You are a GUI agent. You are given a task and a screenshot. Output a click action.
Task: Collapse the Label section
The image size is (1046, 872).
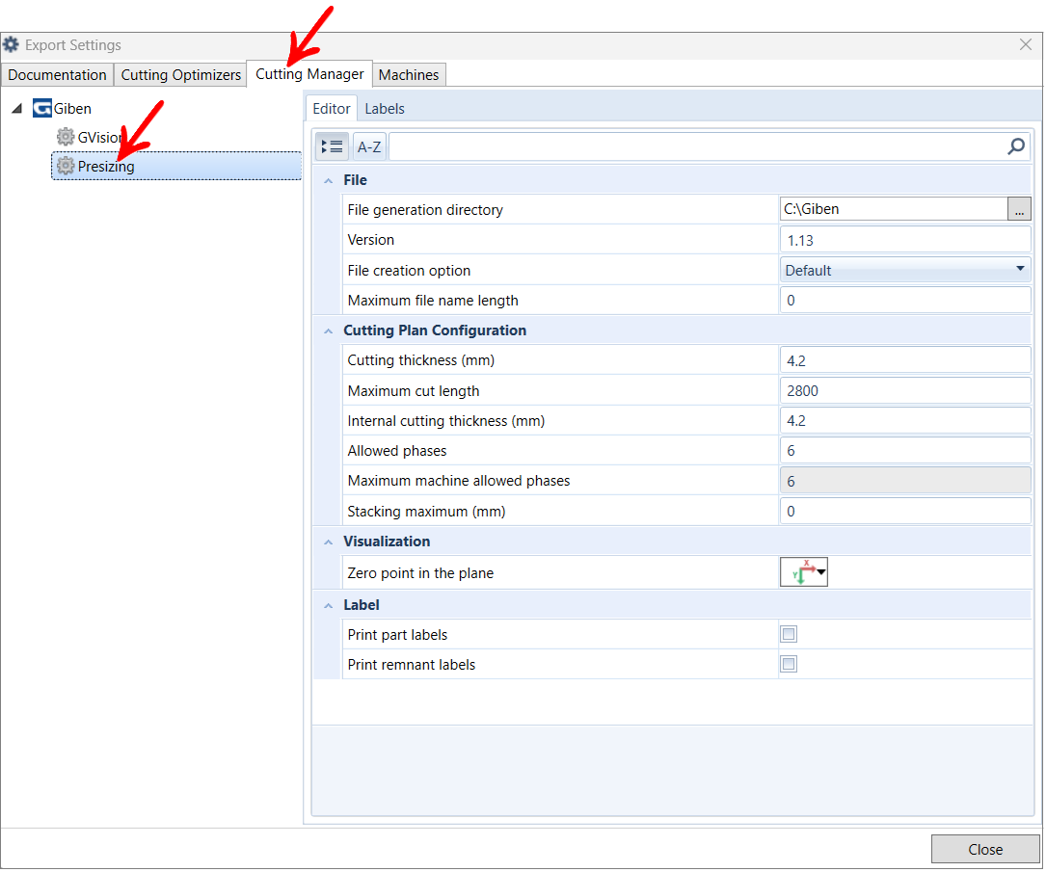(x=328, y=605)
